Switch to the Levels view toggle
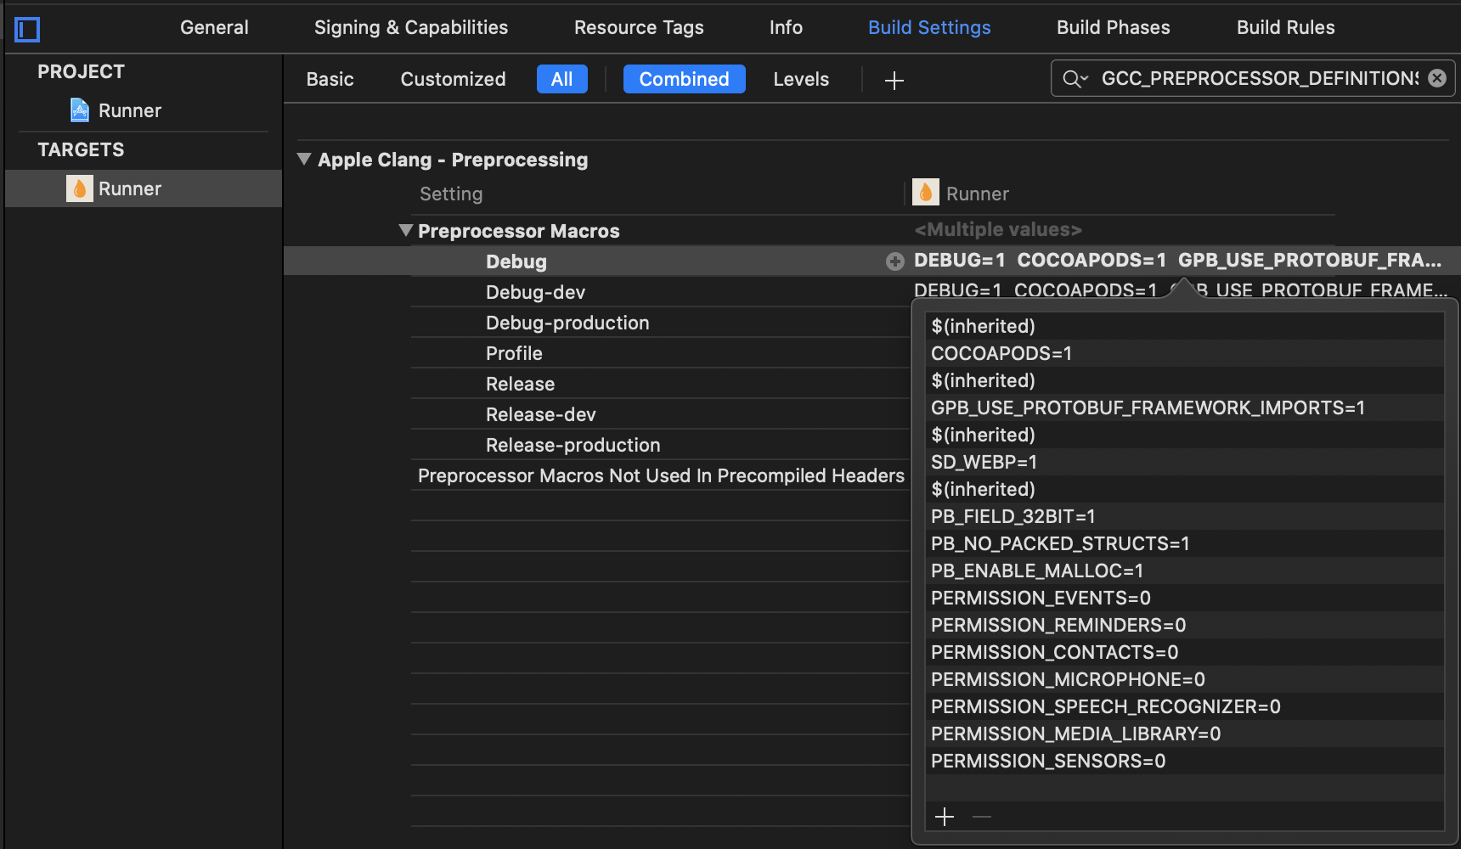This screenshot has height=849, width=1461. [x=800, y=78]
